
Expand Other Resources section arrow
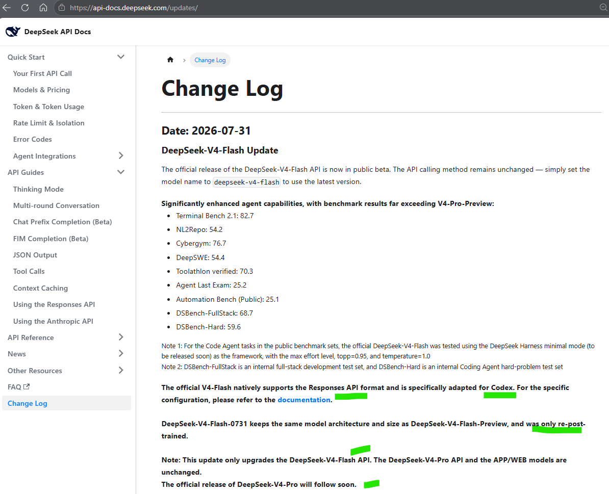tap(121, 370)
